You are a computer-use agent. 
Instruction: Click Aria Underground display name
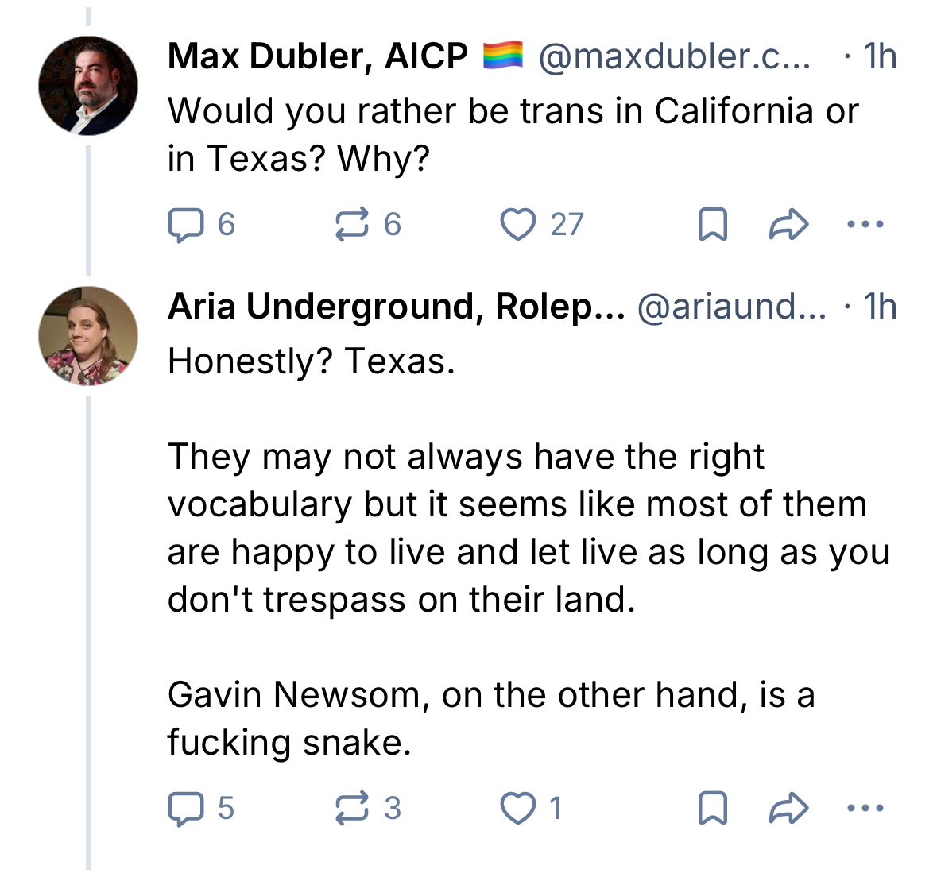[x=396, y=307]
